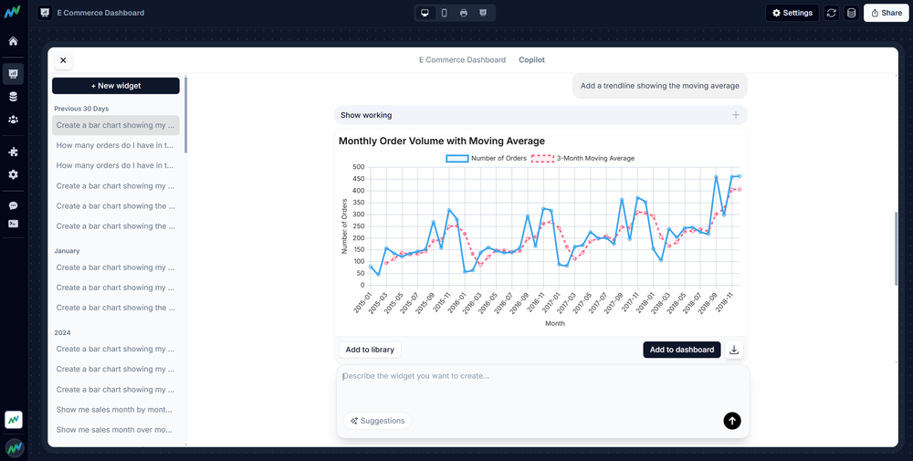Toggle the Number of Orders legend item
This screenshot has height=461, width=913.
pos(487,158)
